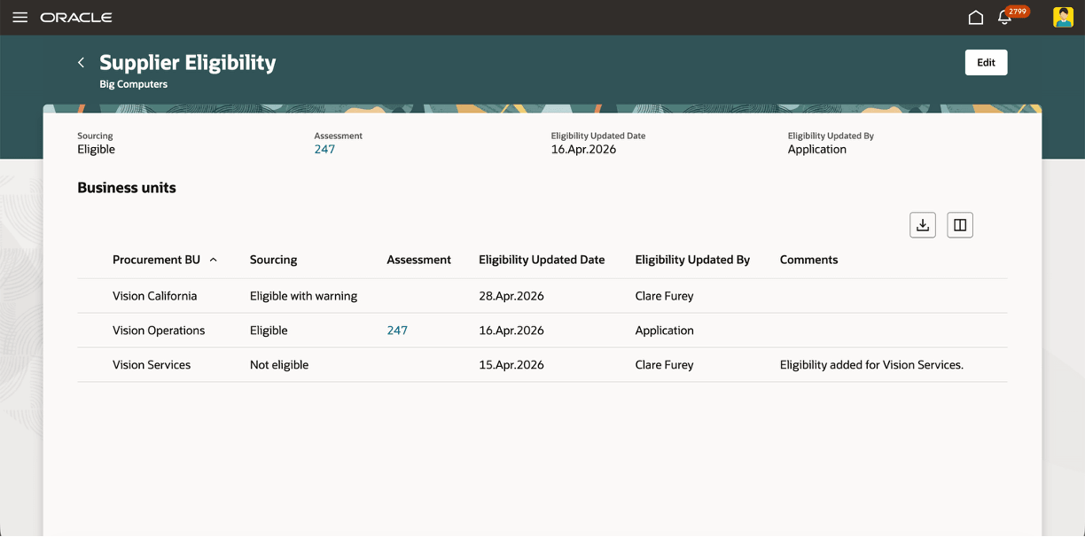Viewport: 1085px width, 537px height.
Task: Click the Eligibility Updated Date column header
Action: 542,260
